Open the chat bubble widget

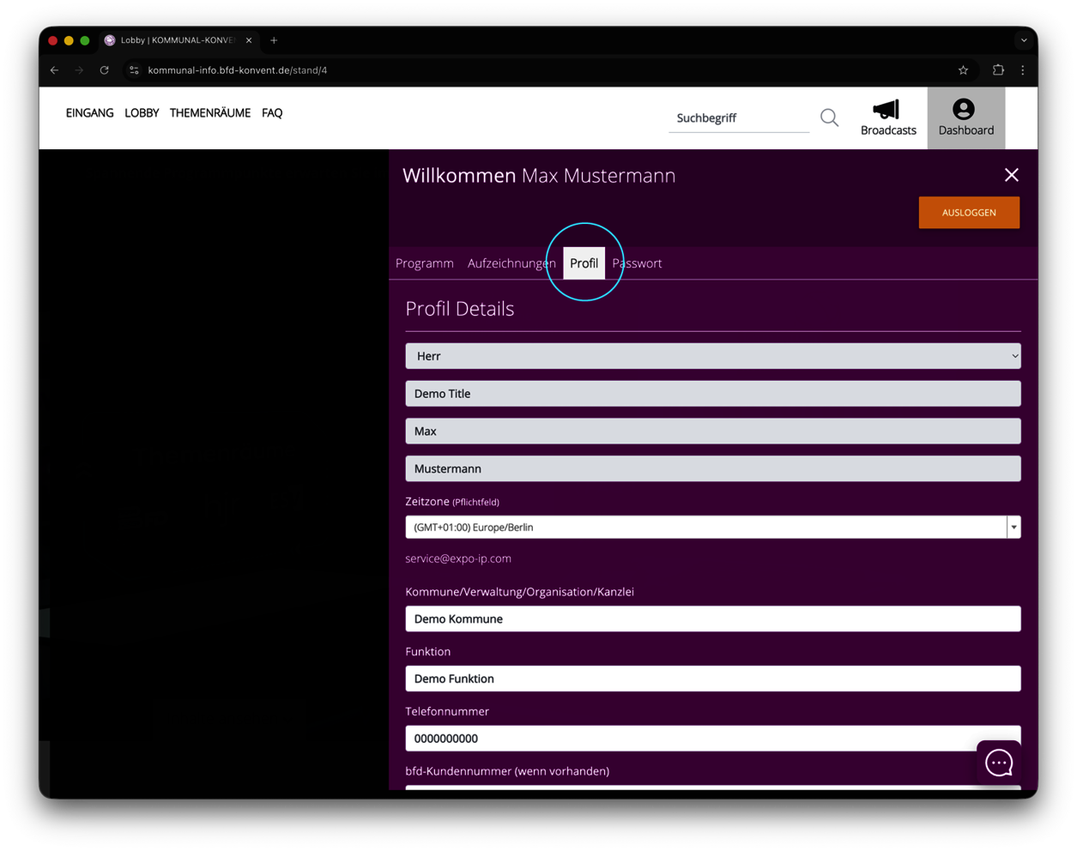999,762
